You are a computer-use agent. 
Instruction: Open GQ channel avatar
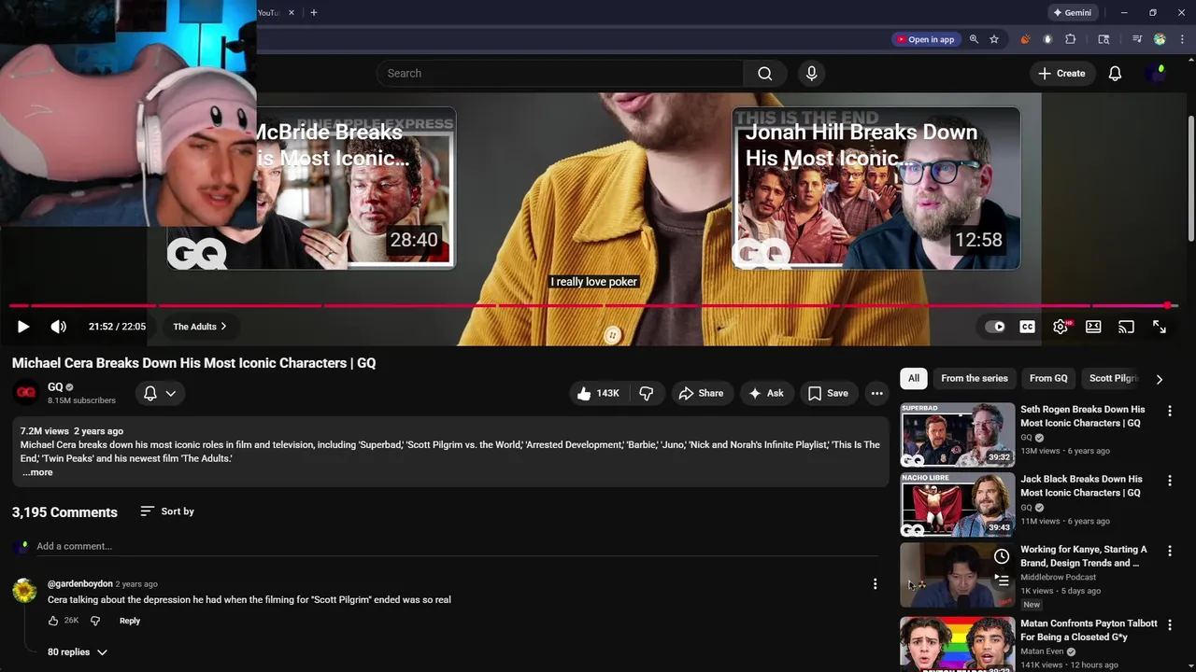coord(26,393)
